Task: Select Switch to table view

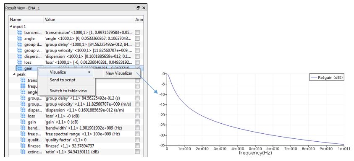Action: tap(68, 91)
